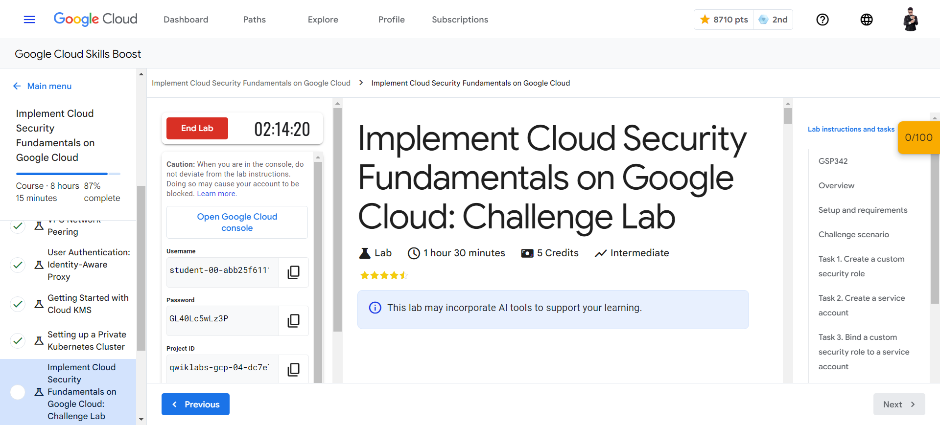This screenshot has height=425, width=940.
Task: Select the Password field value
Action: point(223,321)
